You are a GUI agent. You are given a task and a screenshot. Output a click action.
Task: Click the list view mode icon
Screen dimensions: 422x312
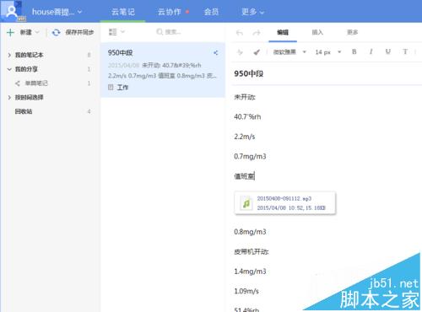click(x=113, y=32)
